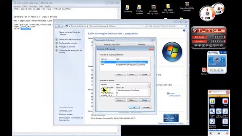Select the TMP user variable row
242x136 pixels.
tap(124, 65)
